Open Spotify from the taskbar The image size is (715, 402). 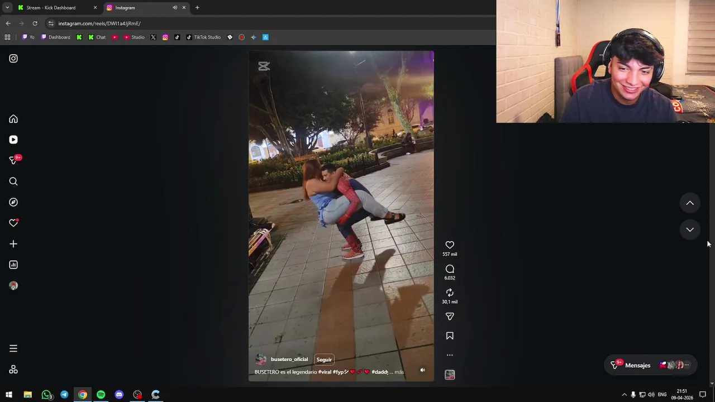pos(101,395)
